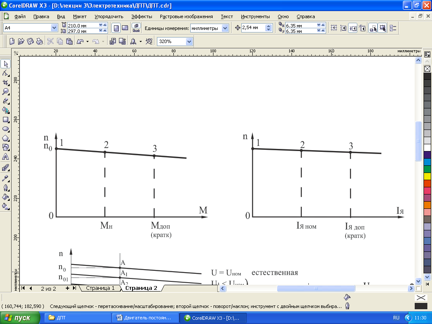Select the Fill bucket tool
432x324 pixels.
(x=5, y=197)
